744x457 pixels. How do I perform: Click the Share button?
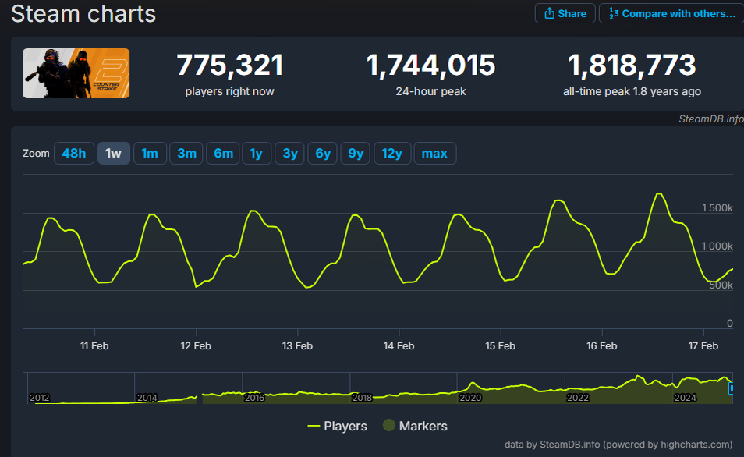[x=565, y=13]
